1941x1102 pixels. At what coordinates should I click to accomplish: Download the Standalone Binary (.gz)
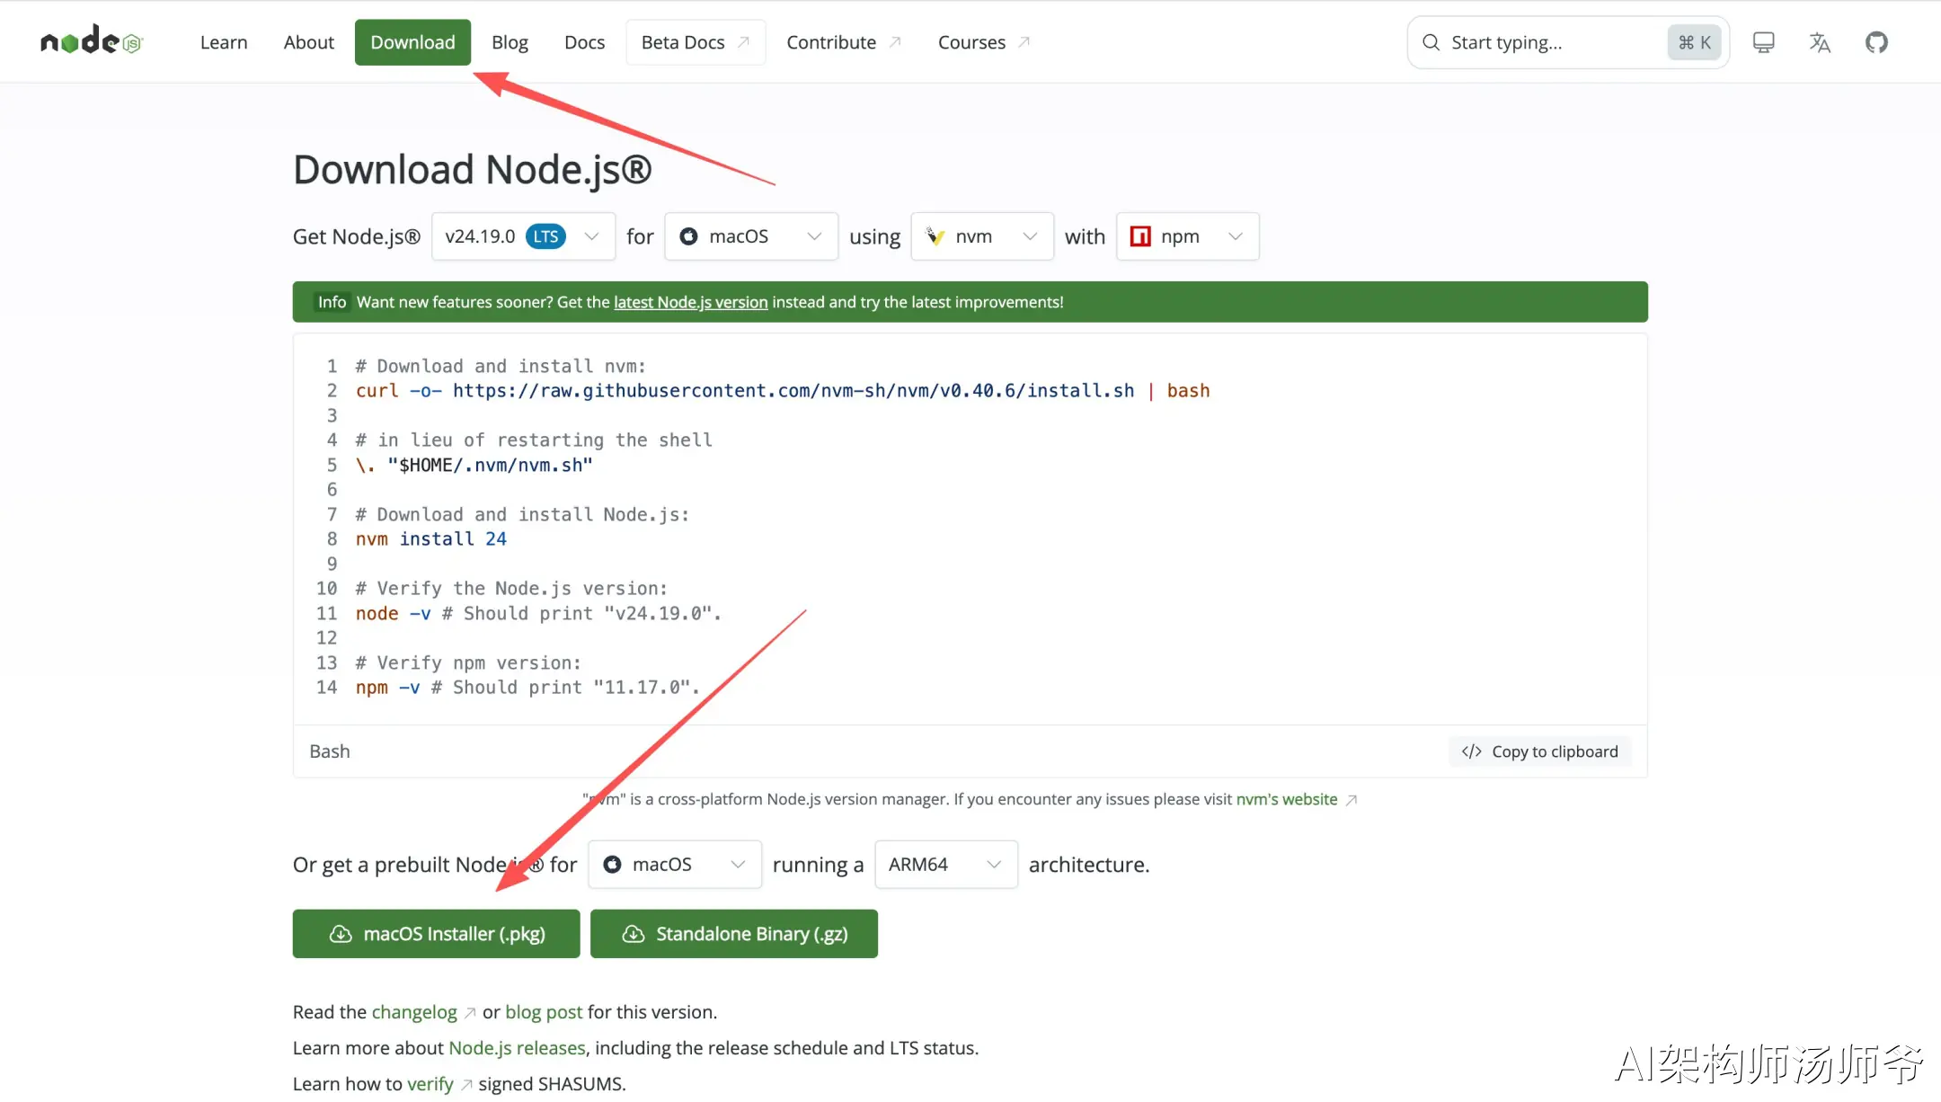[734, 934]
